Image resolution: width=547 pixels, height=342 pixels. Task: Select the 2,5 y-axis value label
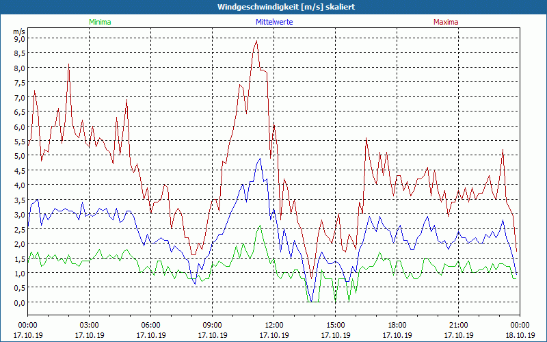(x=18, y=229)
